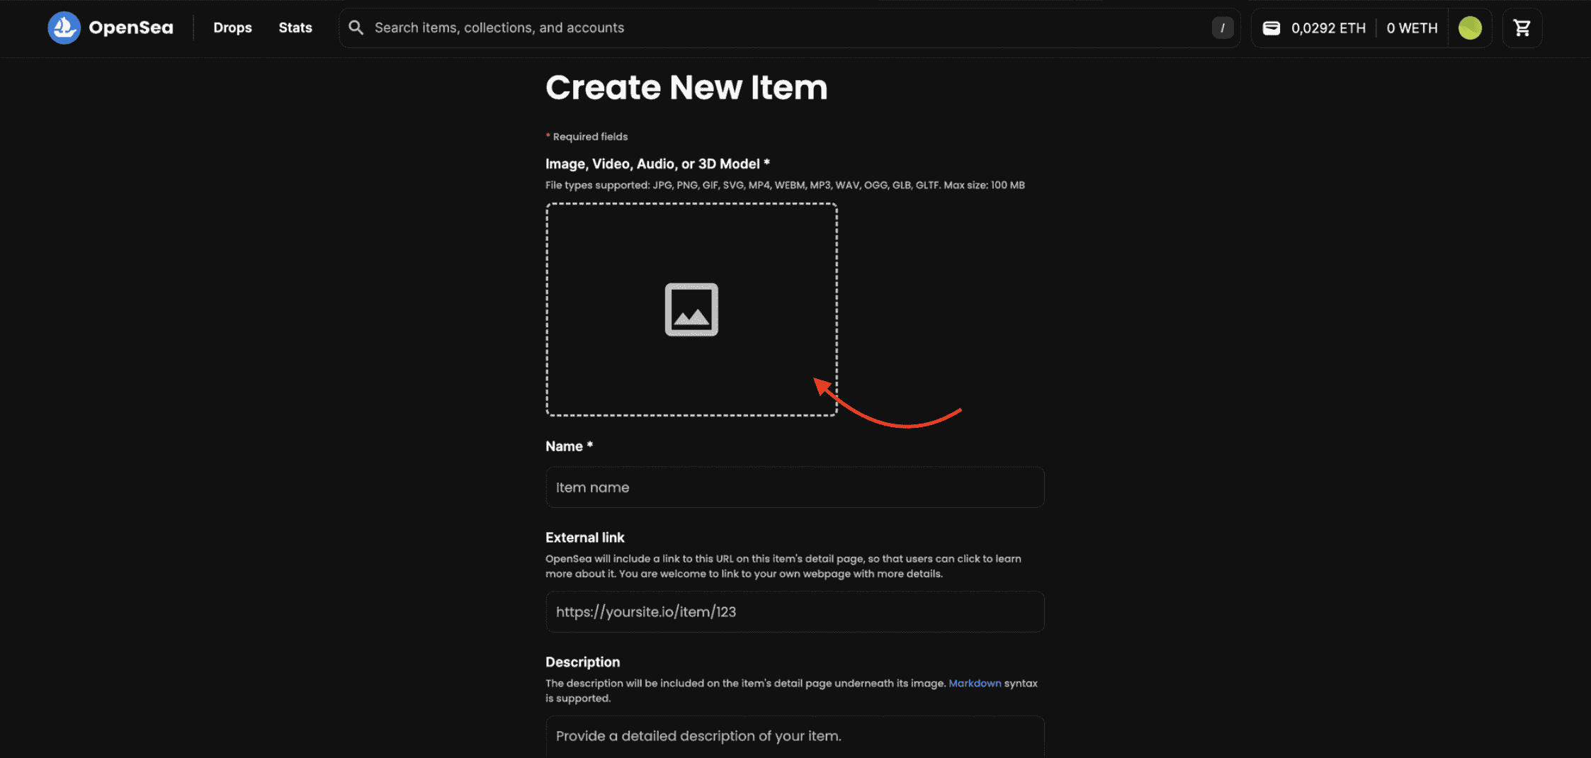This screenshot has width=1591, height=758.
Task: Open the green profile avatar
Action: pyautogui.click(x=1470, y=28)
